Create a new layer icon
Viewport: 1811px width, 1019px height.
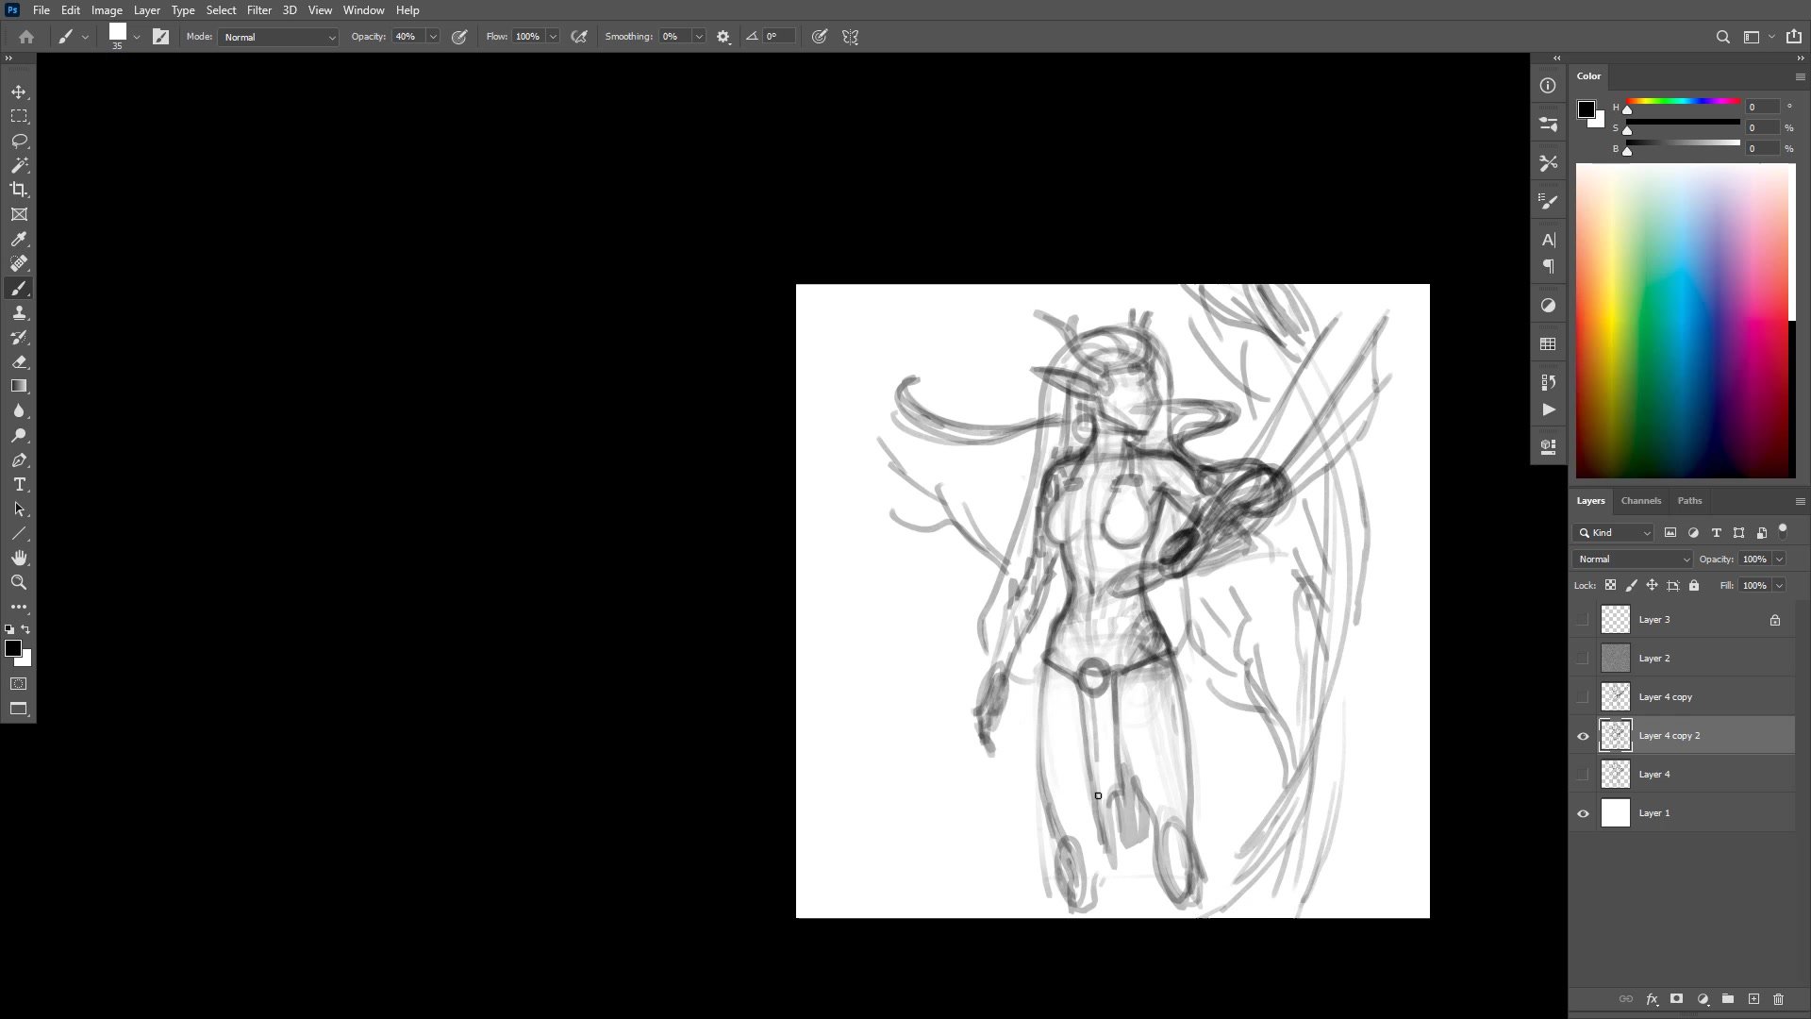[1753, 998]
